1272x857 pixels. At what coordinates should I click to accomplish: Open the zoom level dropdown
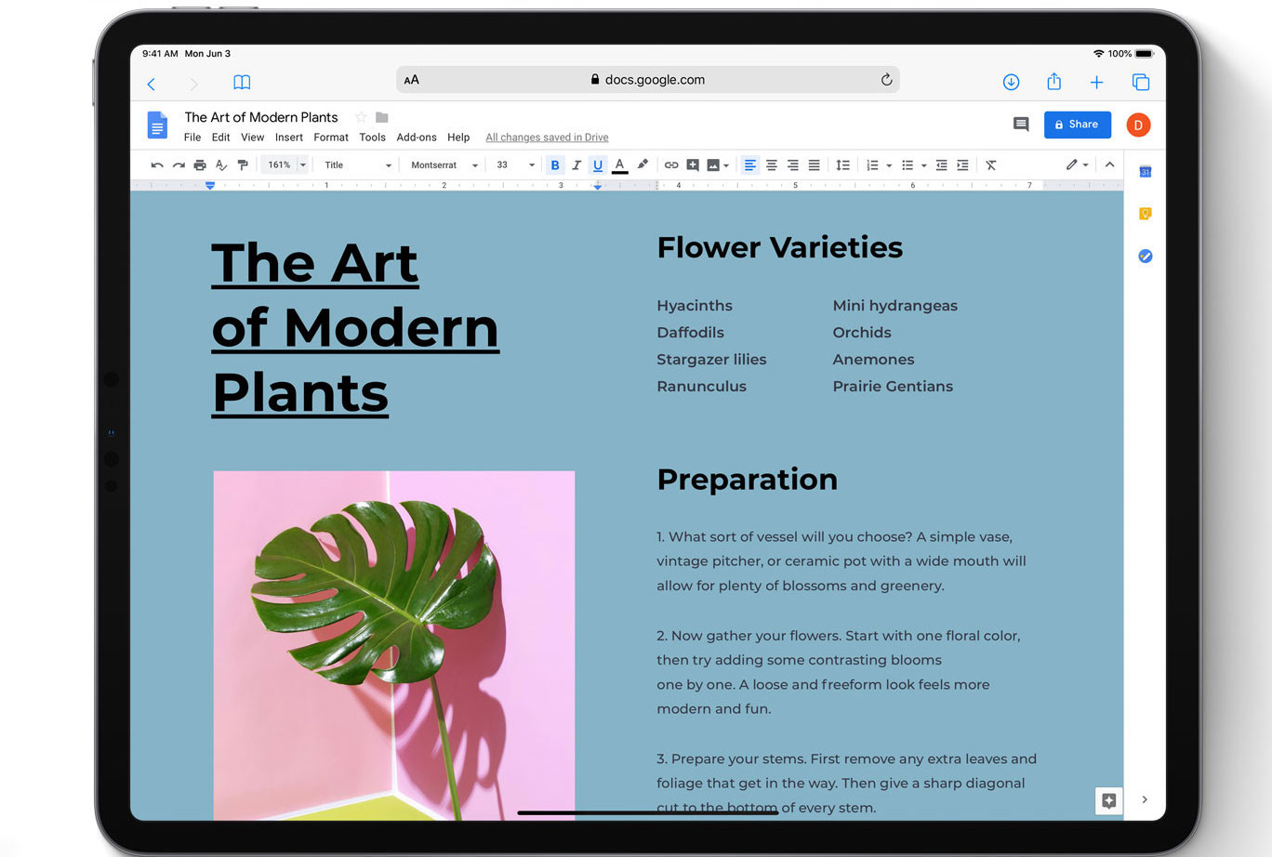click(284, 165)
